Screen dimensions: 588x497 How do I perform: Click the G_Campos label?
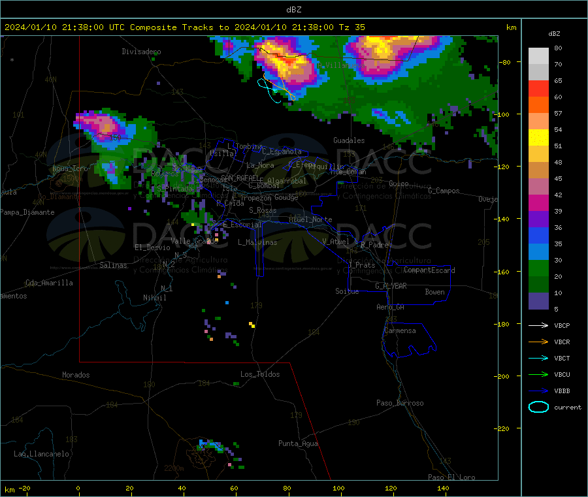[444, 191]
